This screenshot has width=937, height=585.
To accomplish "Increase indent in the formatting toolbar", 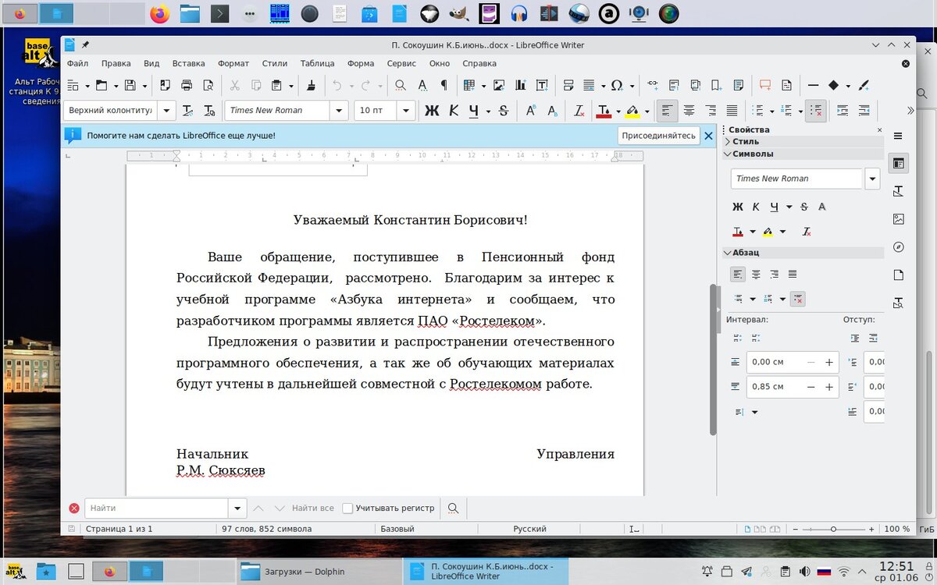I will (843, 111).
